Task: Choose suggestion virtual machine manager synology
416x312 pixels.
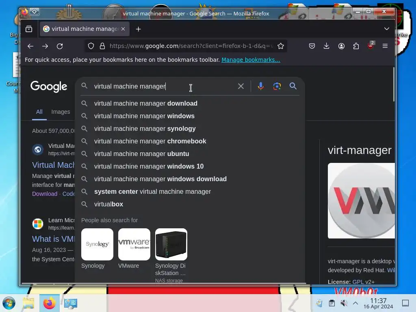Action: tap(190, 129)
